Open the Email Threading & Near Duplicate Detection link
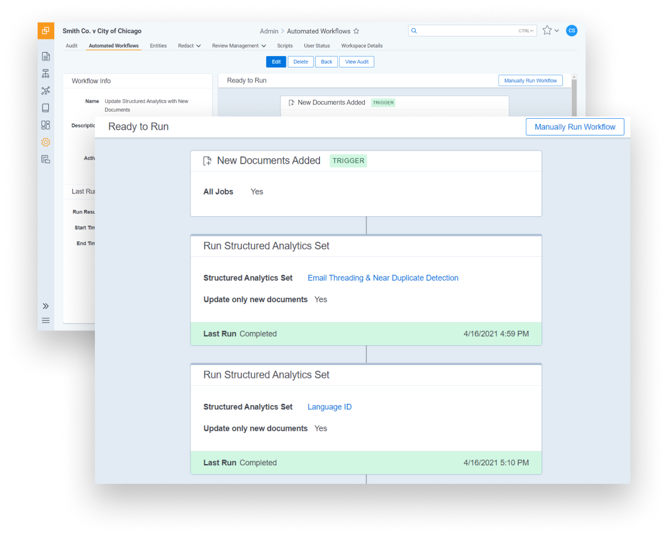This screenshot has height=537, width=668. click(x=383, y=278)
